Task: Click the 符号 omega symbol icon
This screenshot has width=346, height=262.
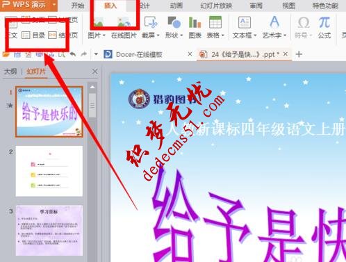Action: tap(304, 22)
